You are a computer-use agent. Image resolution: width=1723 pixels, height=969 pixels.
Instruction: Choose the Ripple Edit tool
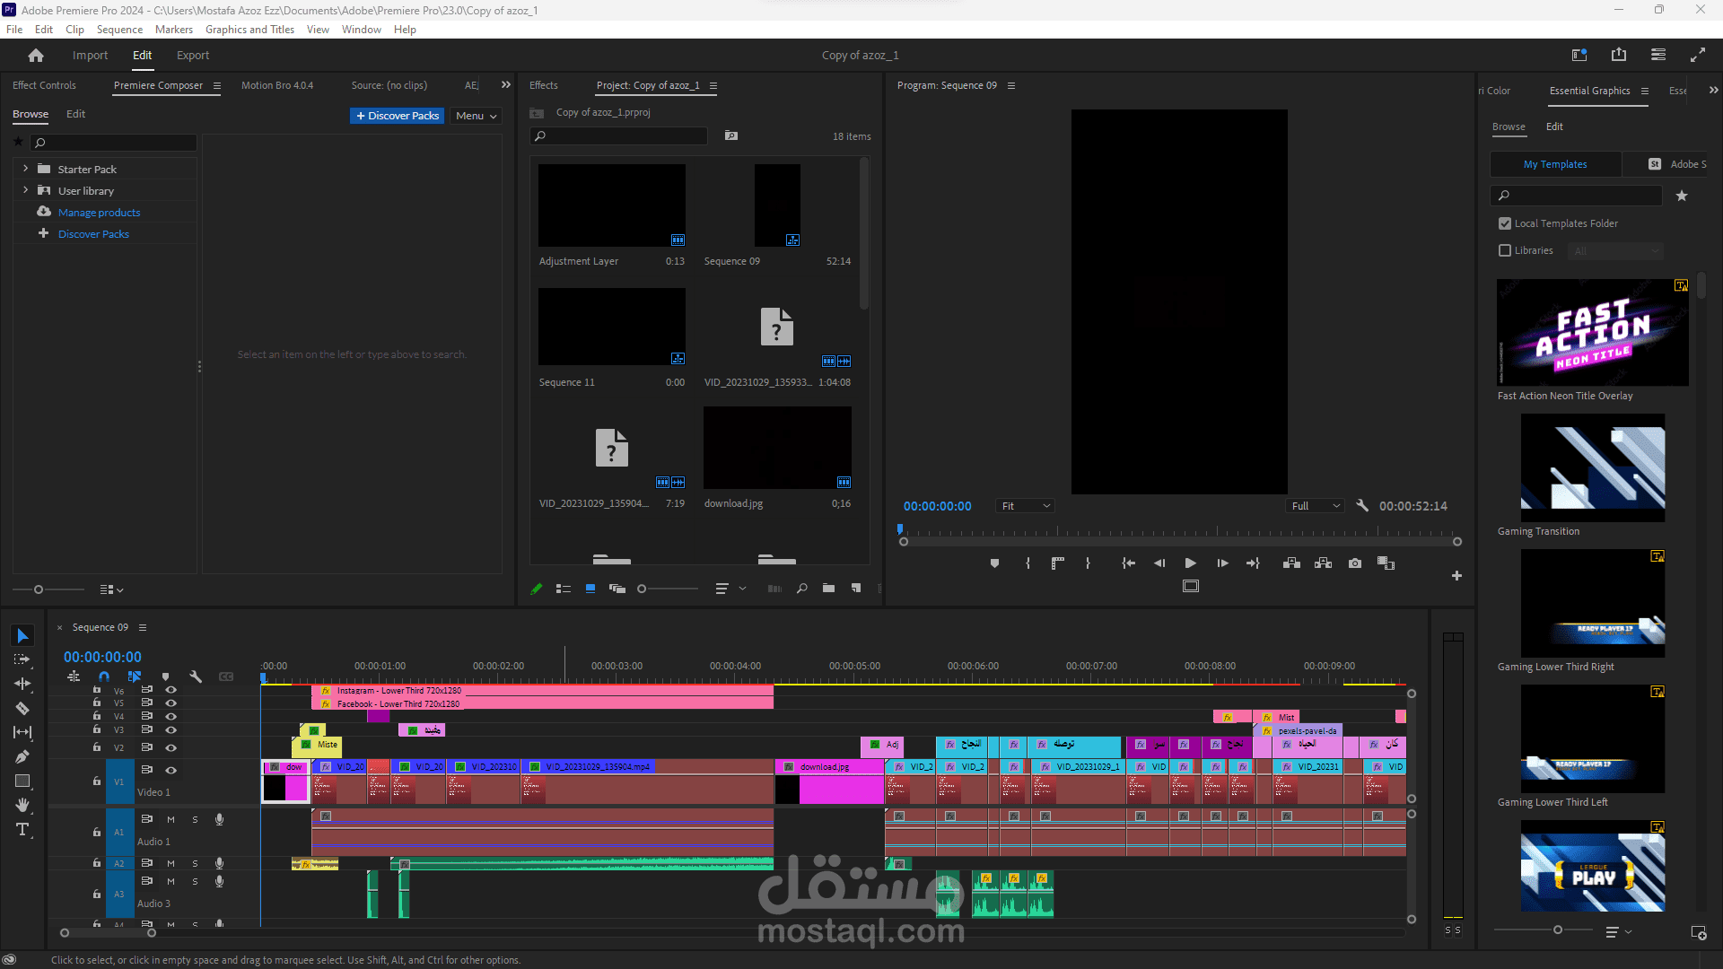tap(22, 684)
